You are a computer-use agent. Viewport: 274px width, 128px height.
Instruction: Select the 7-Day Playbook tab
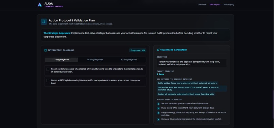click(62, 60)
